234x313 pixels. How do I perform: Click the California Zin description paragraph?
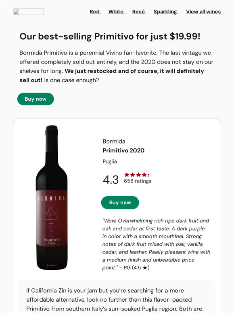tap(114, 300)
